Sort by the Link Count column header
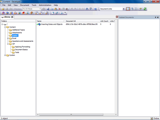 pyautogui.click(x=104, y=21)
